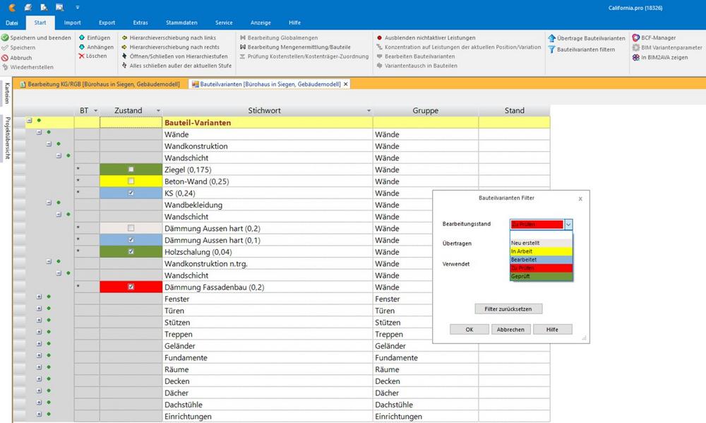Click Übertrage Bauteilvarianten icon
Screen dimensions: 706x423
click(551, 37)
